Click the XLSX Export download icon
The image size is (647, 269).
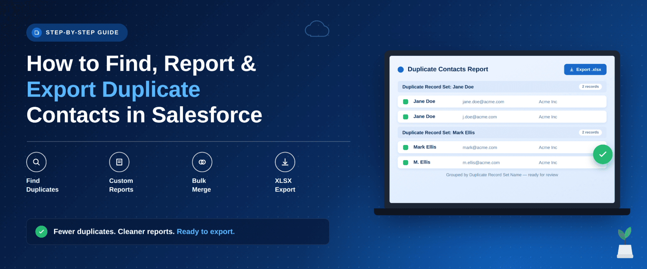[x=285, y=162]
